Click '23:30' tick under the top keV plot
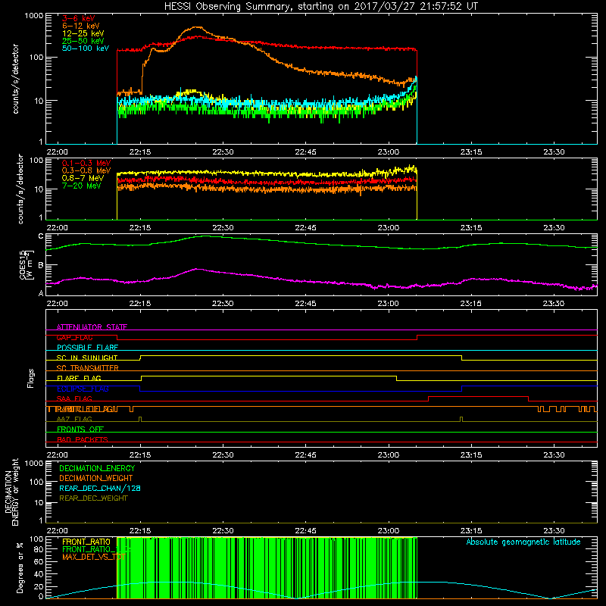Image resolution: width=606 pixels, height=606 pixels. 554,152
